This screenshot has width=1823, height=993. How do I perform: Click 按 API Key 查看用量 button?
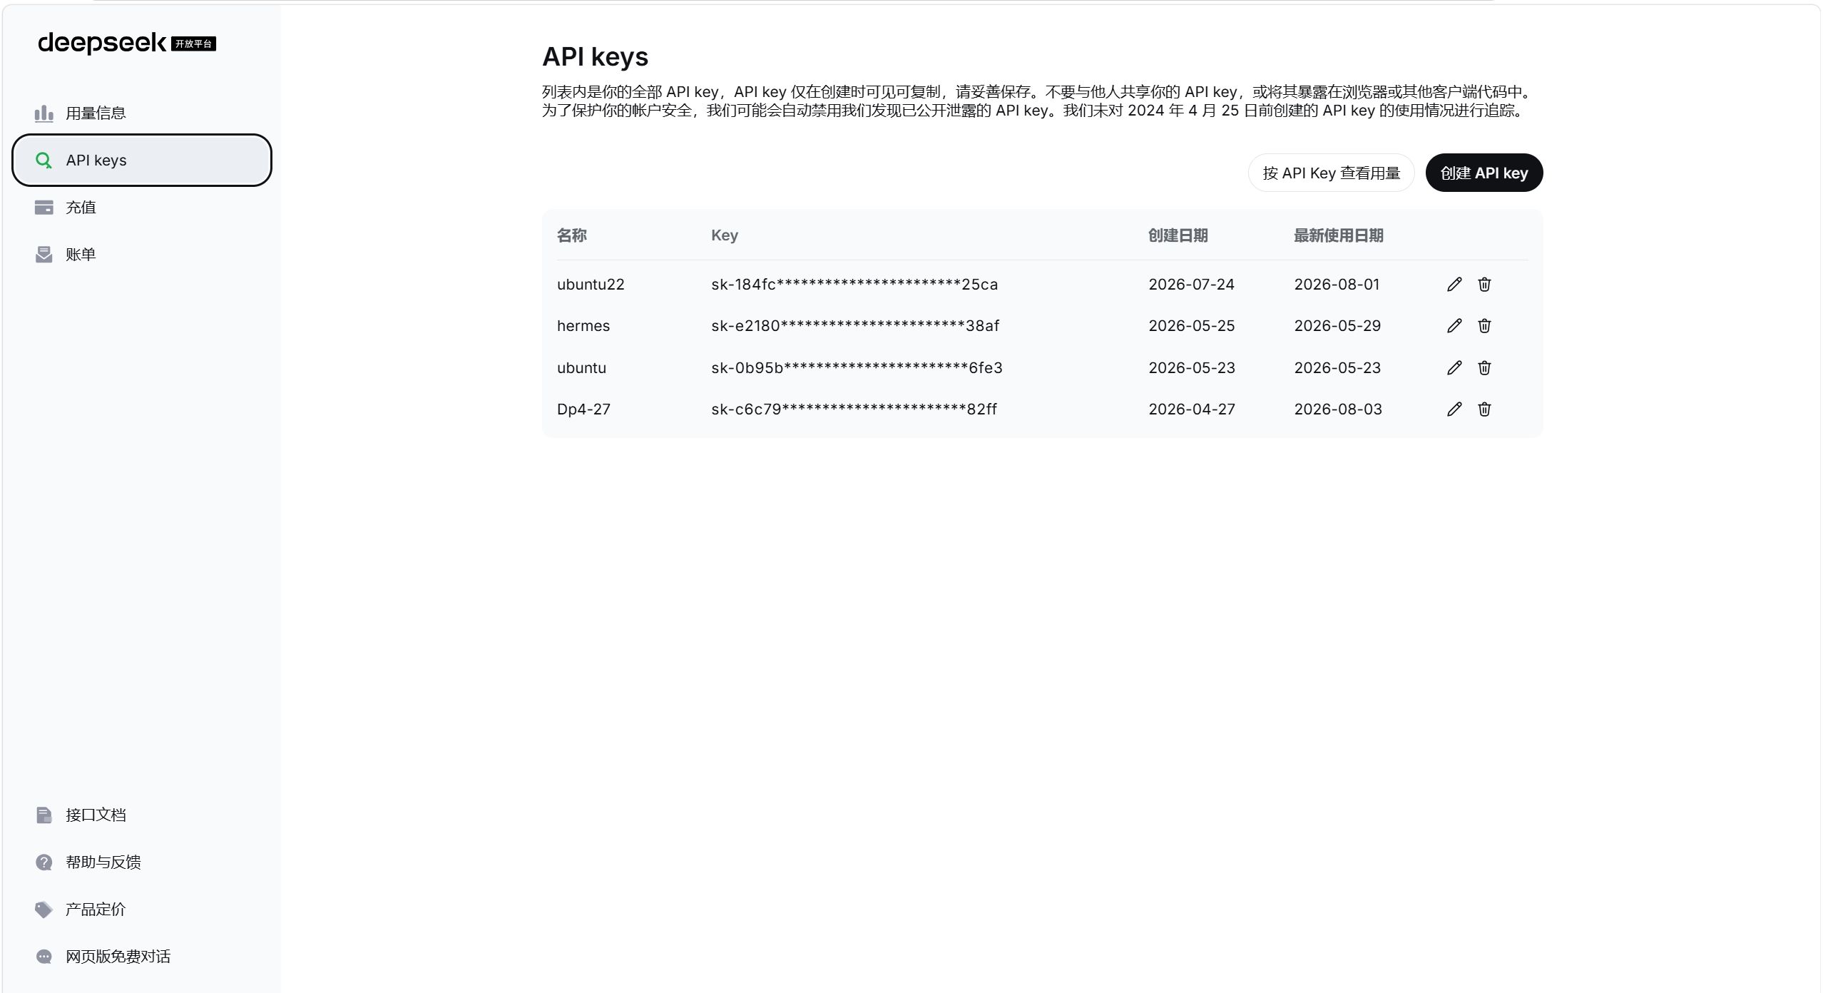click(x=1331, y=173)
